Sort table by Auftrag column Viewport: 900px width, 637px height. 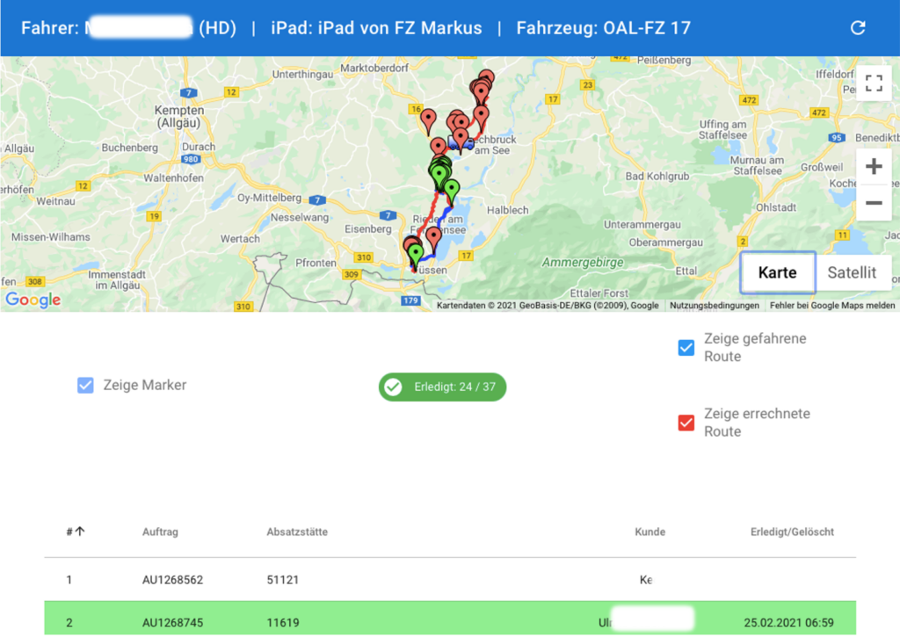157,532
